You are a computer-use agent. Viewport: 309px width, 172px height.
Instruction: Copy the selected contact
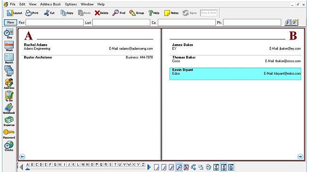pos(67,13)
